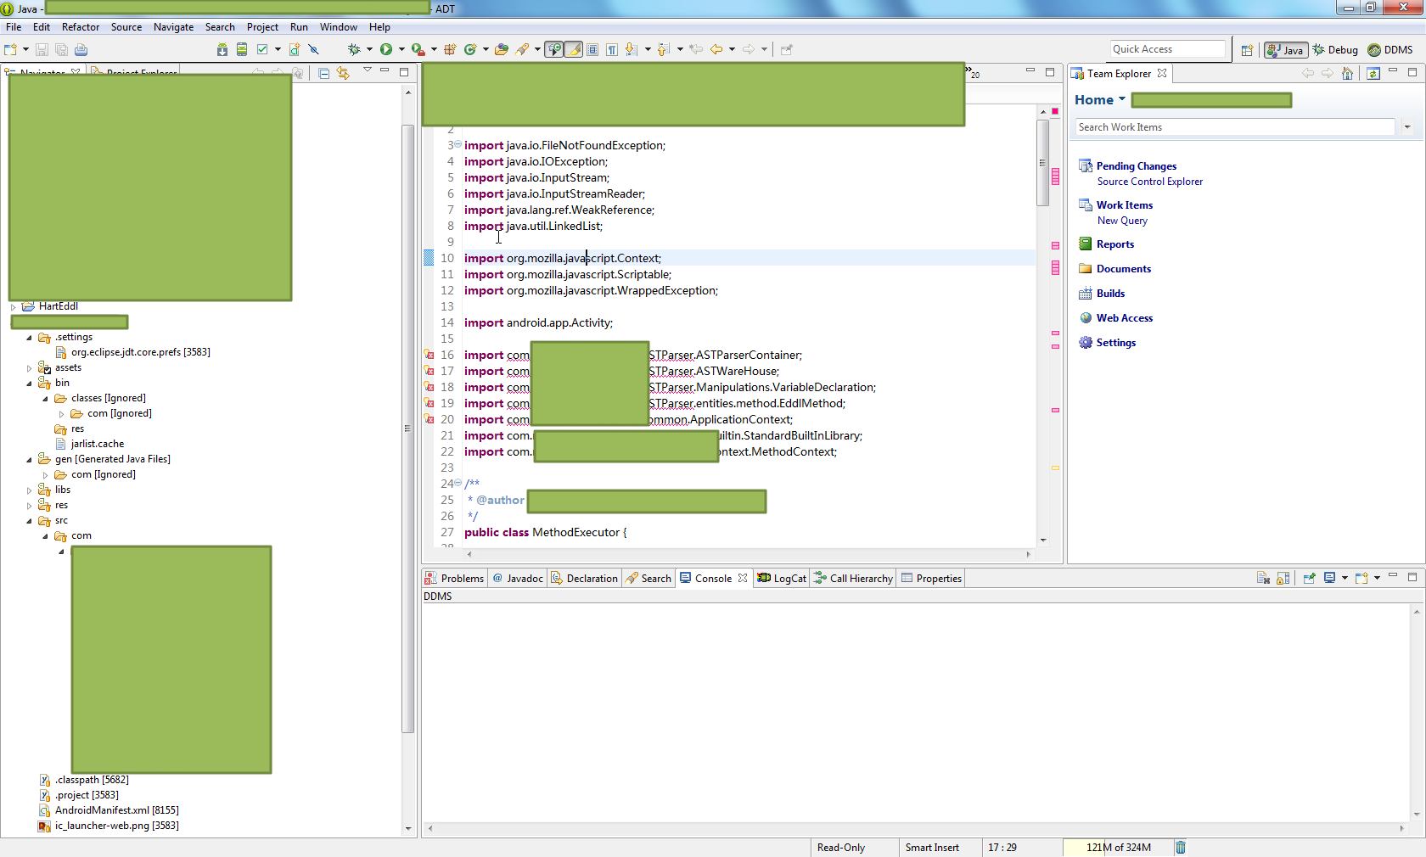Run garbage collector trash icon in status bar
The width and height of the screenshot is (1426, 857).
1180,847
